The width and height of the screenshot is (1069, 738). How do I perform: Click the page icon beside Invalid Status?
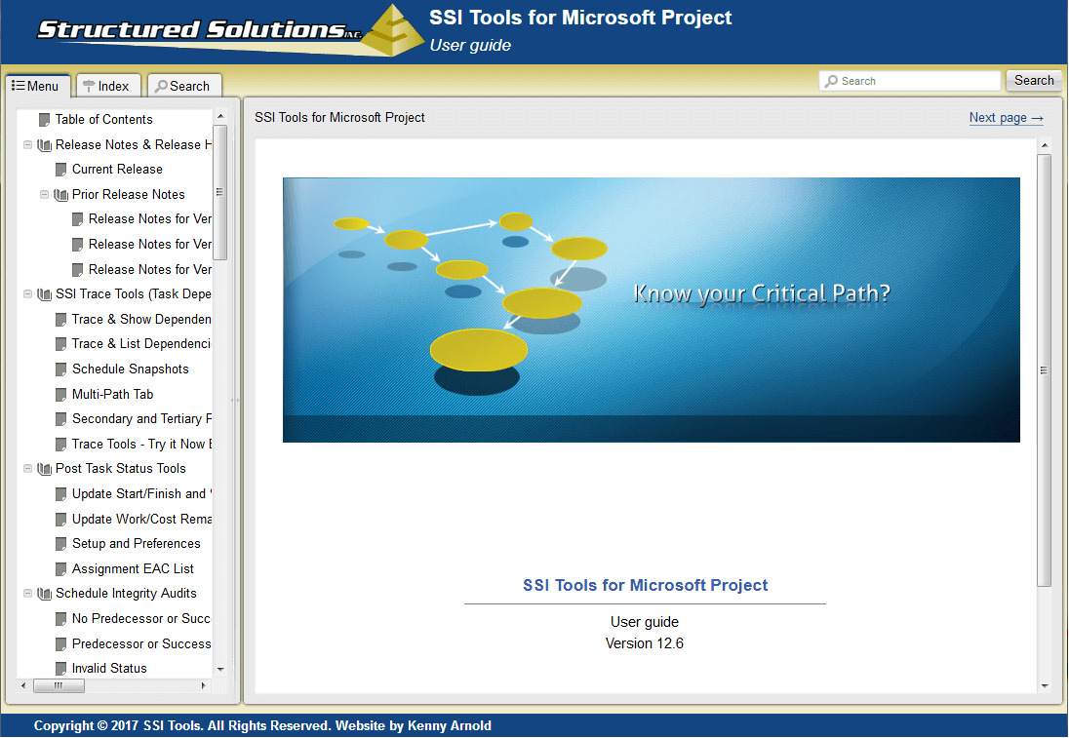coord(61,669)
